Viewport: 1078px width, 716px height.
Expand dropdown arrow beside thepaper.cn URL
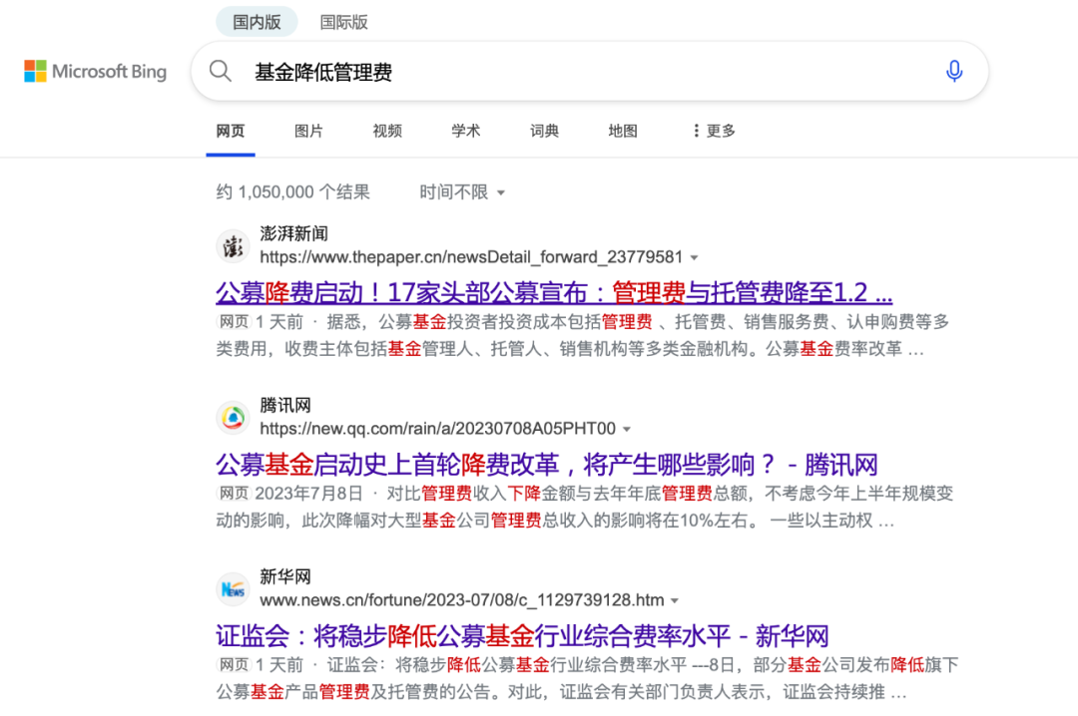pos(695,257)
